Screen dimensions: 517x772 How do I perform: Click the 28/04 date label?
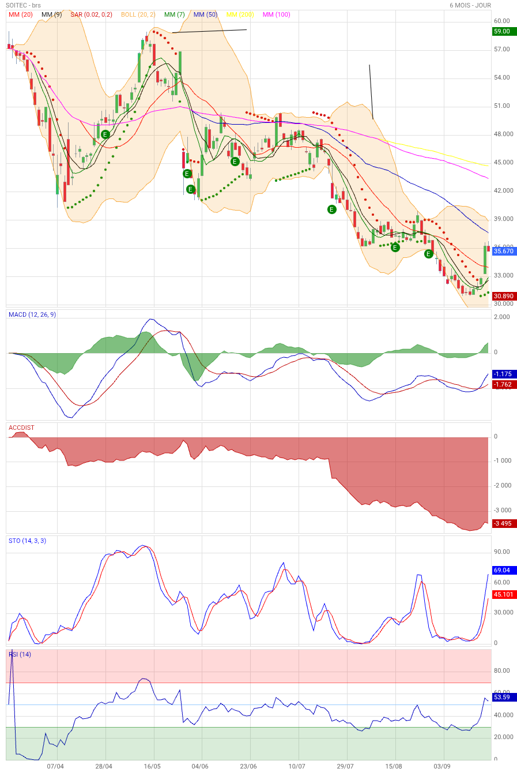coord(104,766)
